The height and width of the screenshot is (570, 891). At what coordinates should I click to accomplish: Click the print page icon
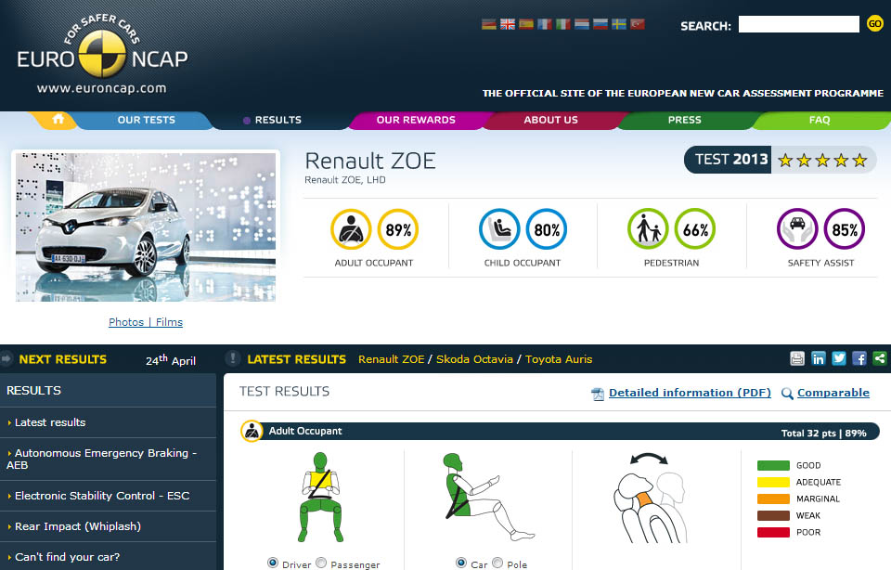click(797, 358)
